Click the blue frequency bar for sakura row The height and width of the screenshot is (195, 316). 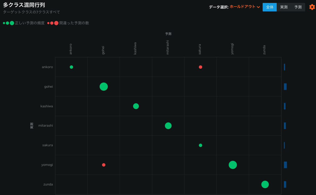pyautogui.click(x=284, y=145)
